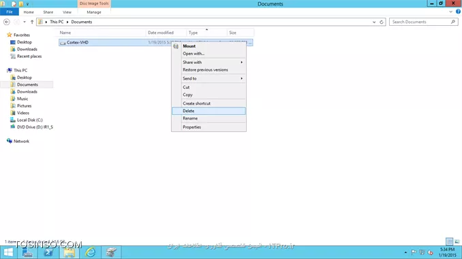Open the Manage tab under Disc Image Tools
The height and width of the screenshot is (259, 462).
click(94, 12)
